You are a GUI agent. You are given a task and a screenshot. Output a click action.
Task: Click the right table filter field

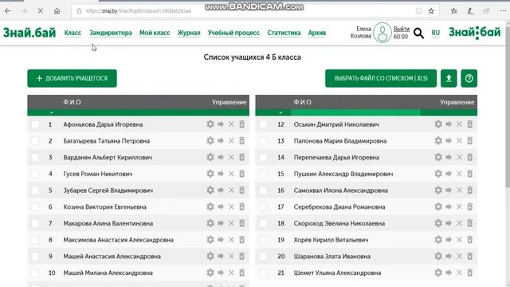pos(355,112)
